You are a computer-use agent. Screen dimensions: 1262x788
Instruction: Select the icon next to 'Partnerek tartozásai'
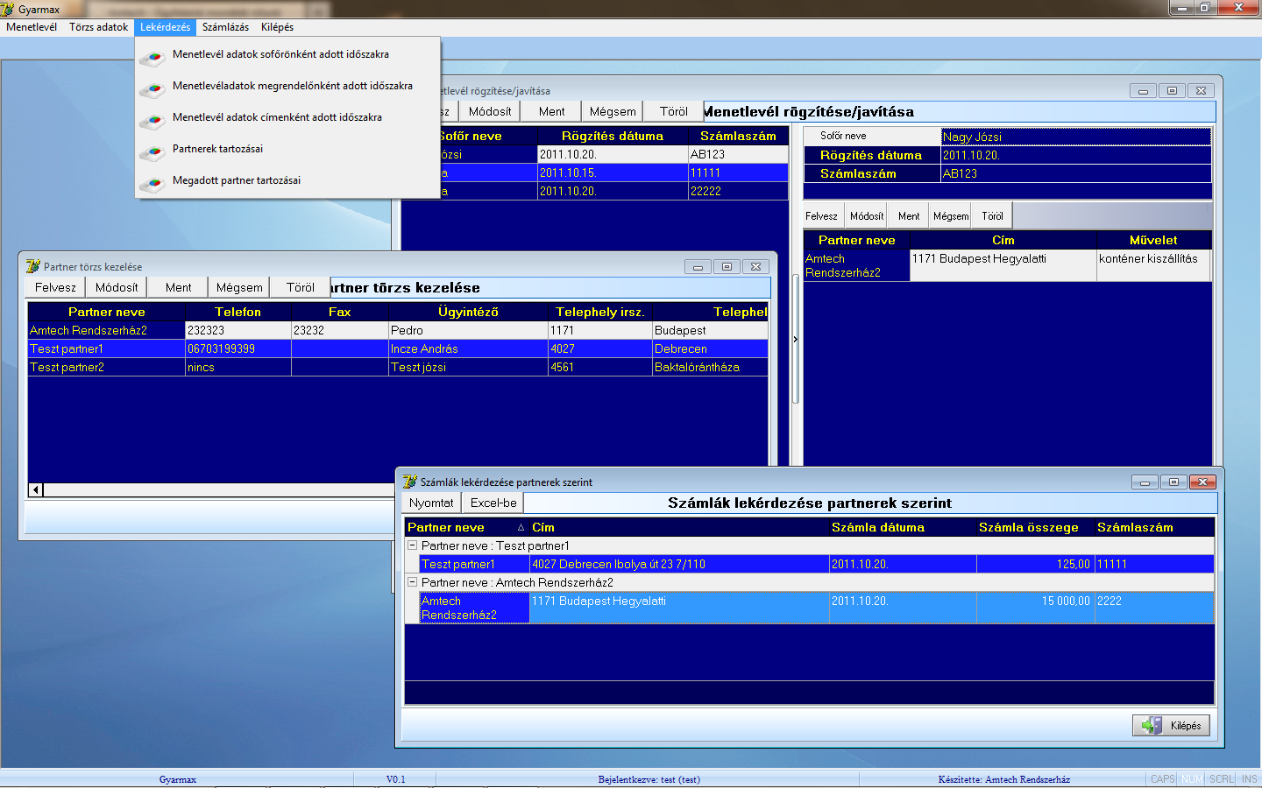click(152, 151)
